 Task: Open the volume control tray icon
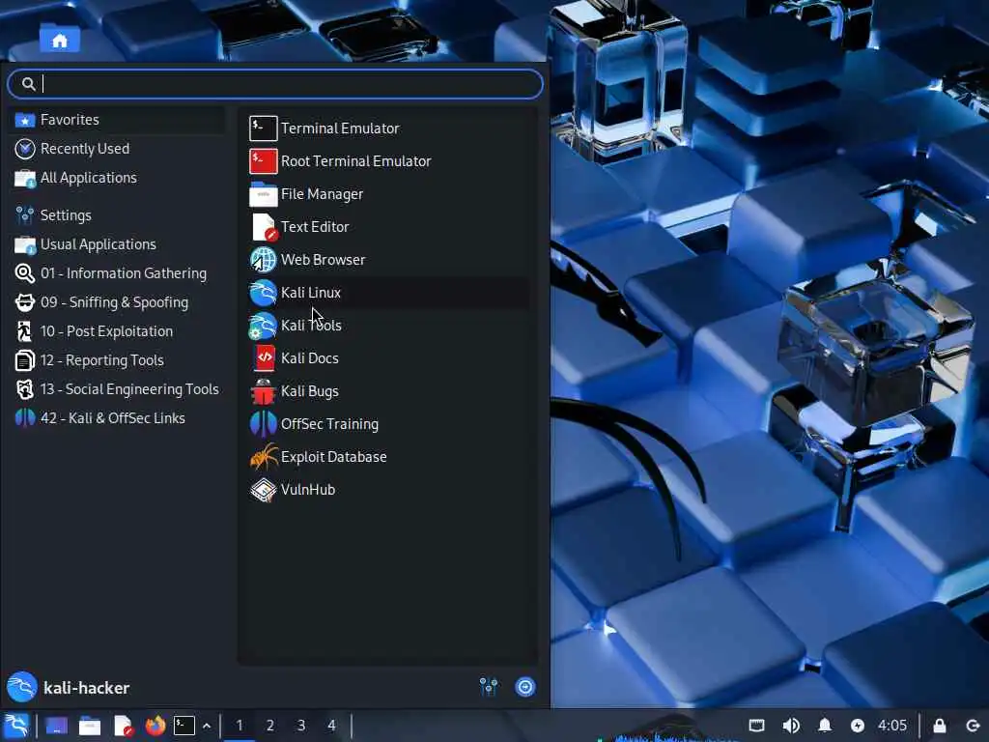[x=791, y=726]
